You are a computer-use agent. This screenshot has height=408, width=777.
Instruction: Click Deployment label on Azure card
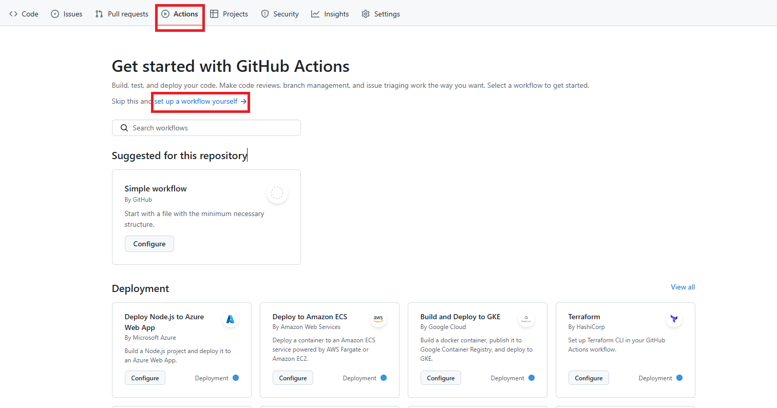click(212, 378)
